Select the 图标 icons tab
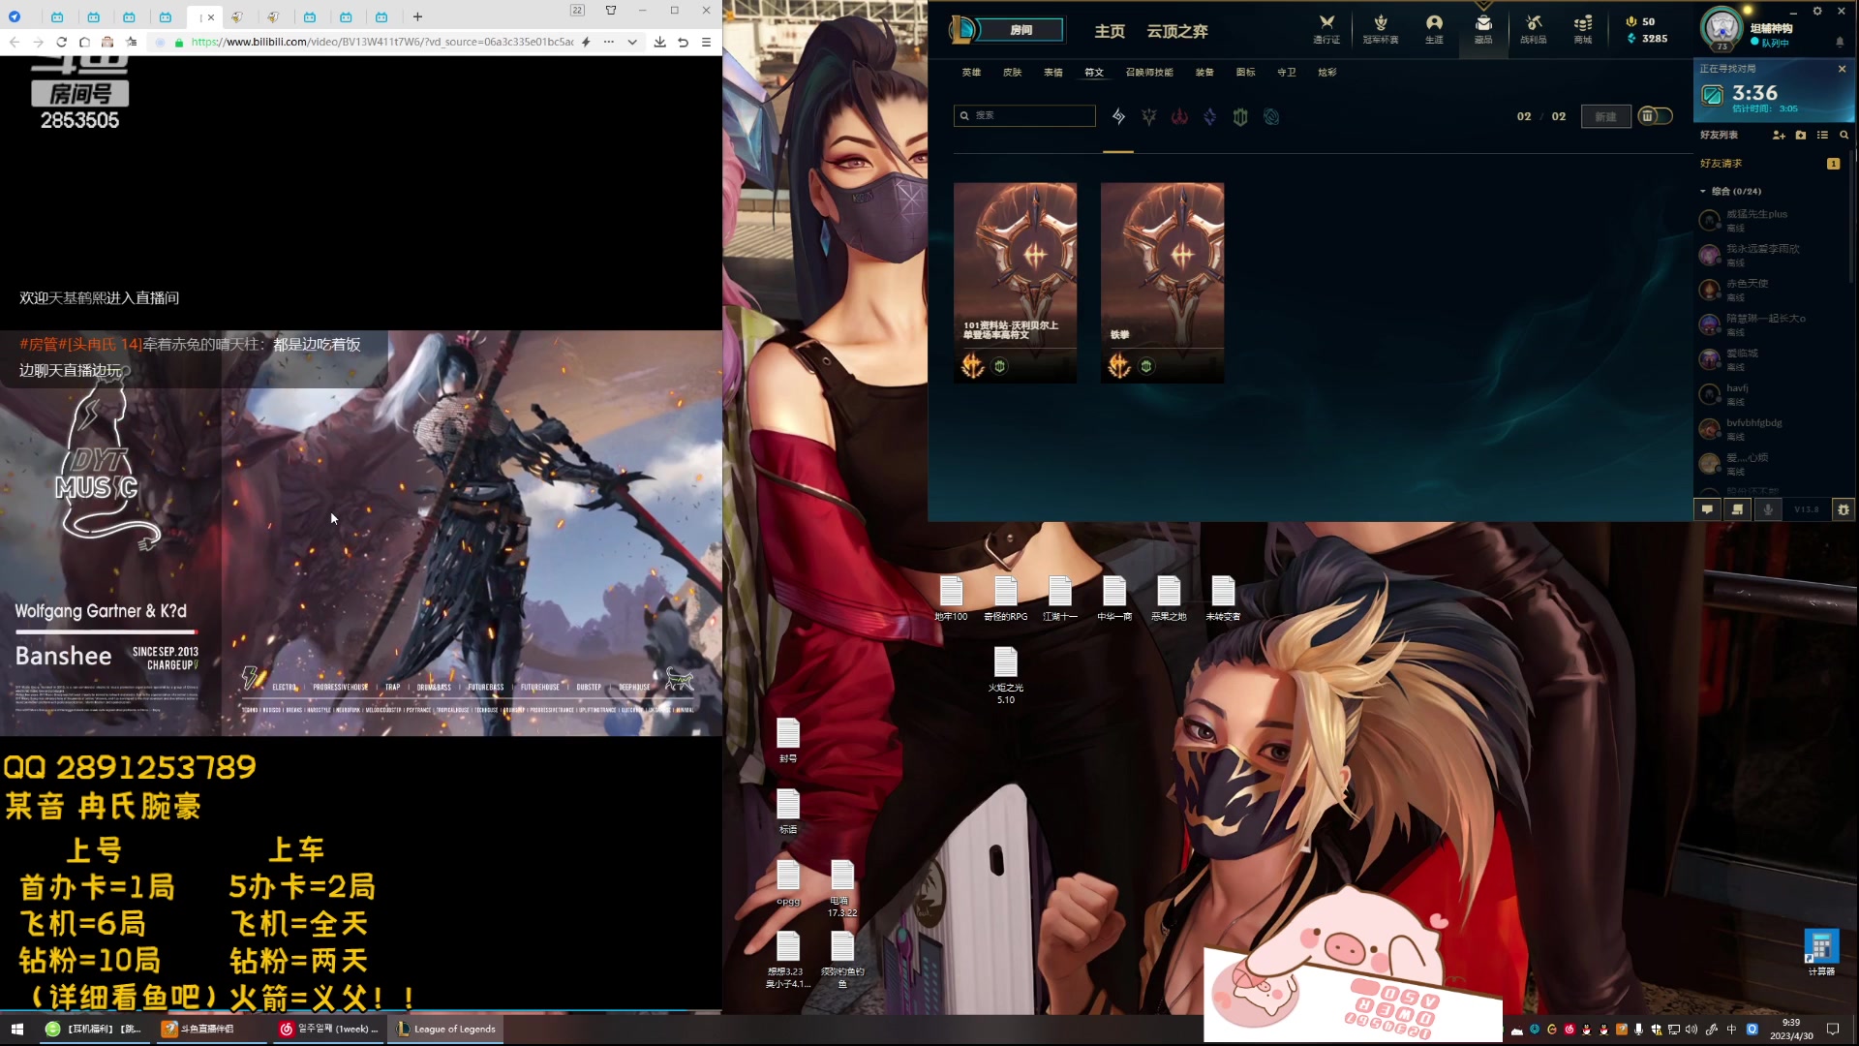The height and width of the screenshot is (1046, 1859). tap(1245, 73)
